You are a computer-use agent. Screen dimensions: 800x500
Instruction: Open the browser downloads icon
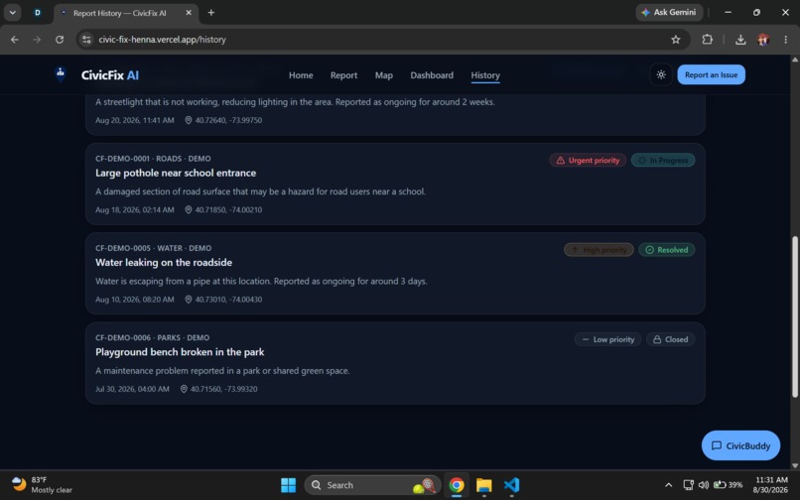coord(740,40)
